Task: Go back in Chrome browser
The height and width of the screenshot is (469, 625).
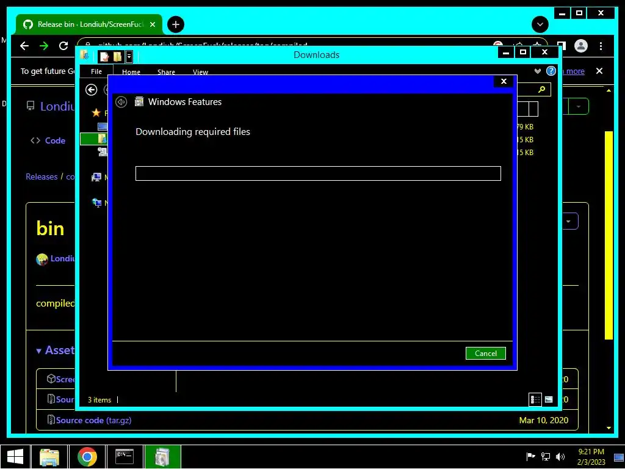Action: (x=24, y=46)
